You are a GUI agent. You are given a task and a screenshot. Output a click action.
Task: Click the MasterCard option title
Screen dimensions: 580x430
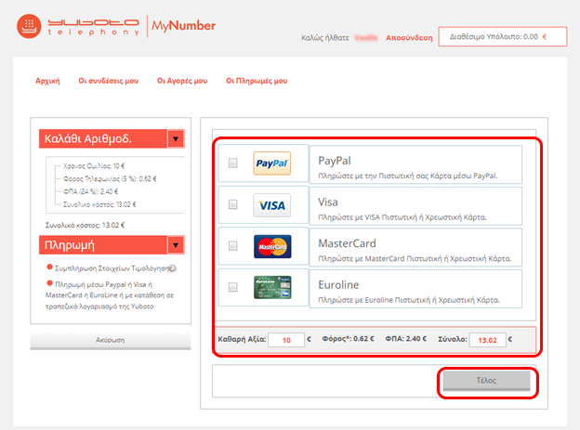347,243
